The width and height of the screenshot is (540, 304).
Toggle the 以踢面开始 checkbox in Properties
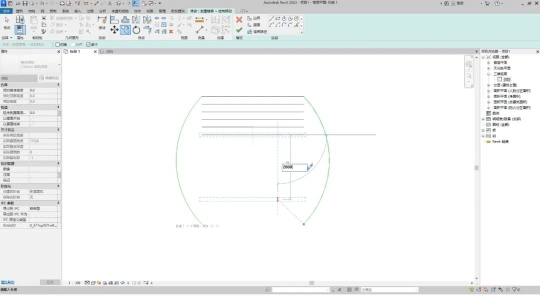(31, 118)
